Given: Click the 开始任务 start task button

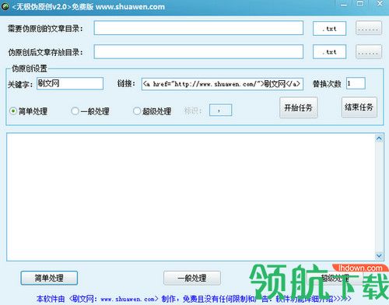Looking at the screenshot, I should pos(299,107).
